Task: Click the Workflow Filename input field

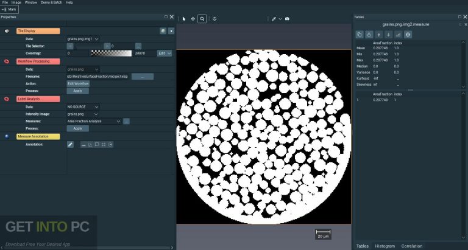Action: [x=97, y=77]
